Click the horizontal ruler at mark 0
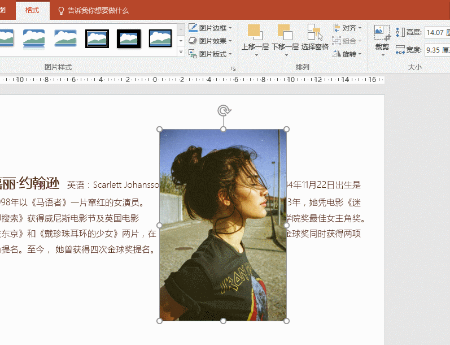 point(155,79)
